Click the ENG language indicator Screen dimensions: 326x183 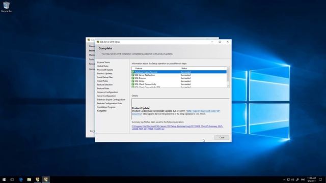[303, 179]
